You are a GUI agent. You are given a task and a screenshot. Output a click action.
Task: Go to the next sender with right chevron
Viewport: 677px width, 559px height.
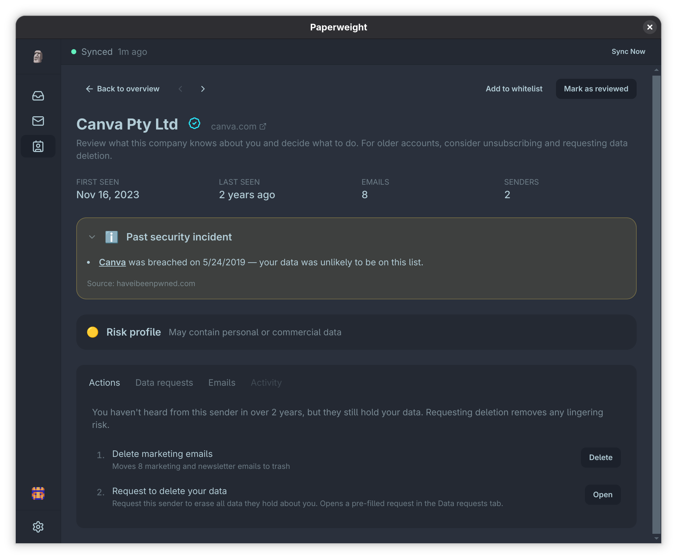click(x=203, y=89)
